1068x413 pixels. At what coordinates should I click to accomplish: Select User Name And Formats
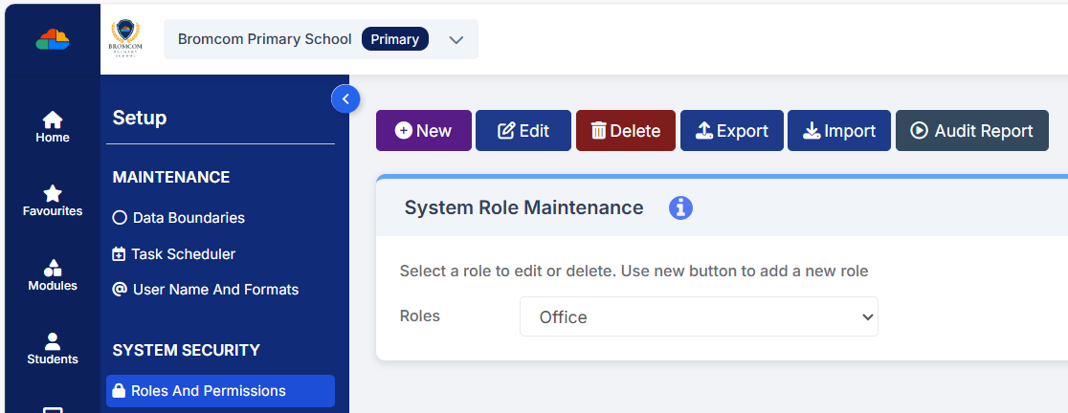click(214, 290)
